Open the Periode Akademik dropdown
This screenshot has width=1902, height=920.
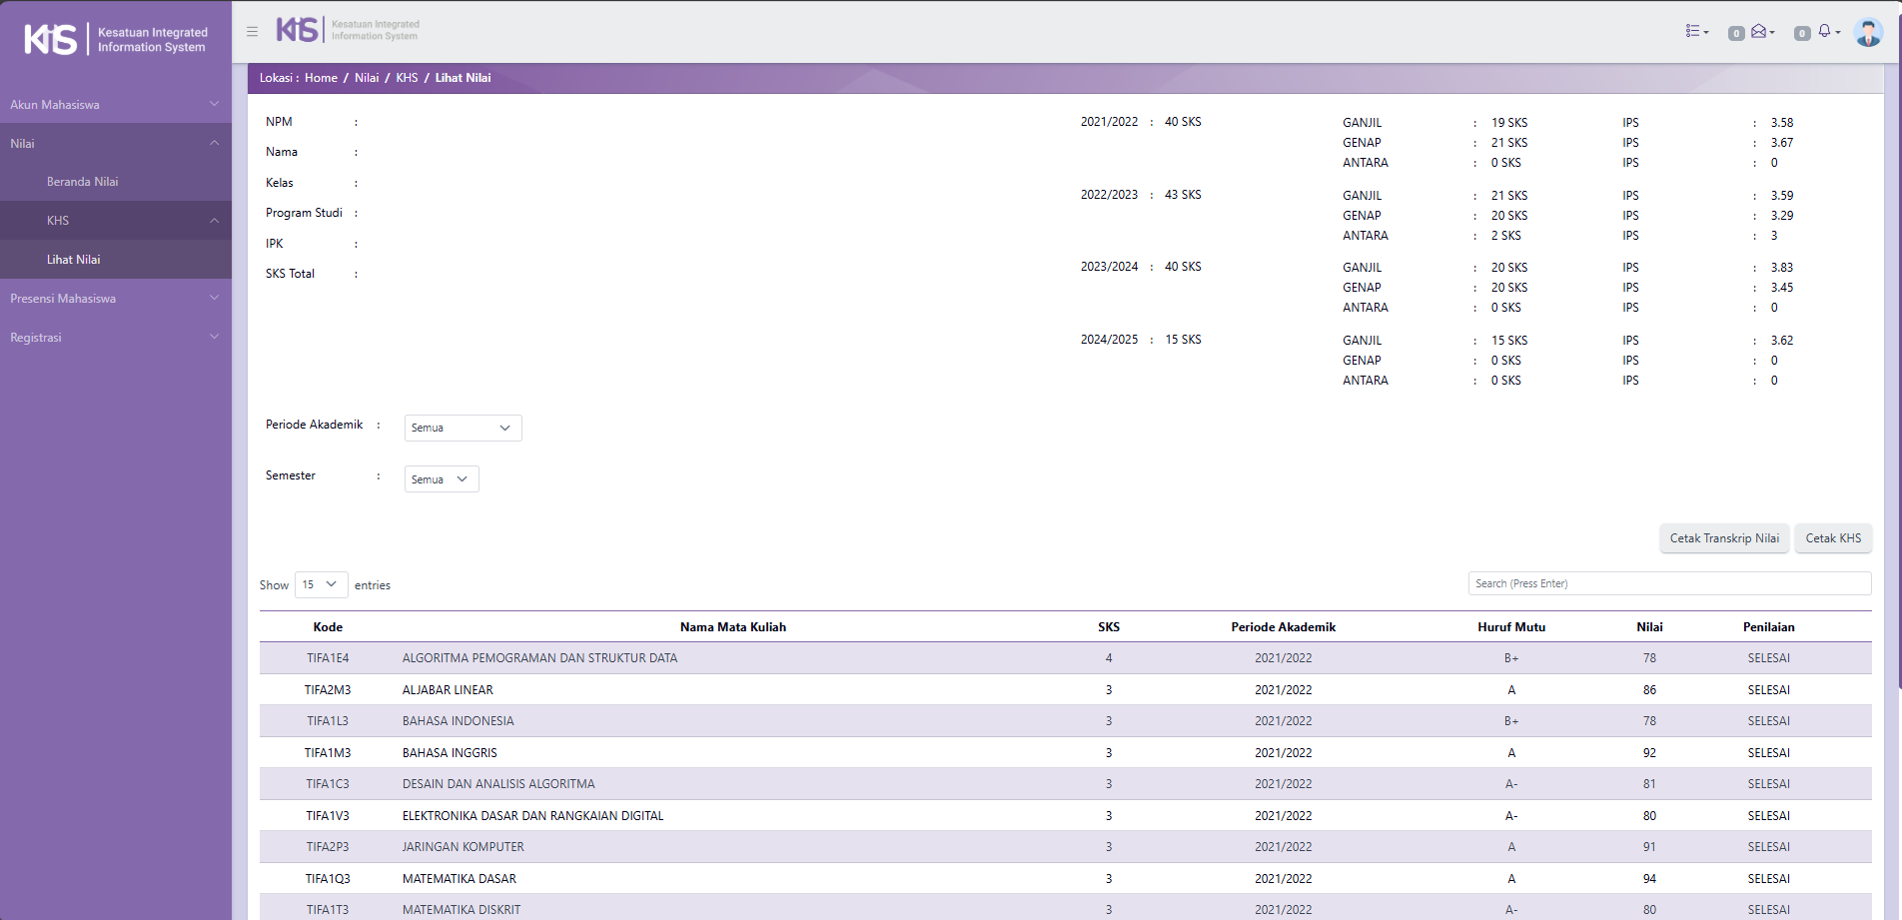463,428
